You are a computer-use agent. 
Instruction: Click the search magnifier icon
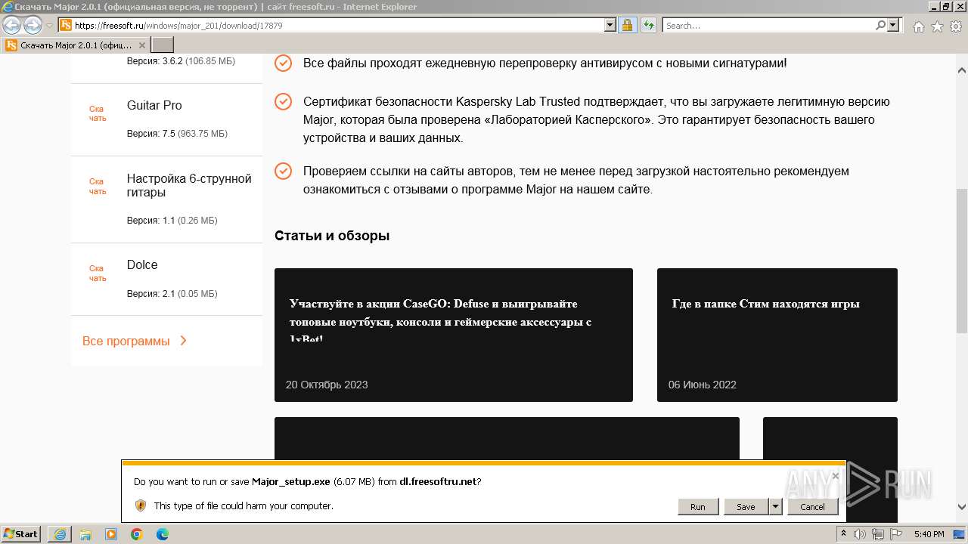tap(880, 25)
